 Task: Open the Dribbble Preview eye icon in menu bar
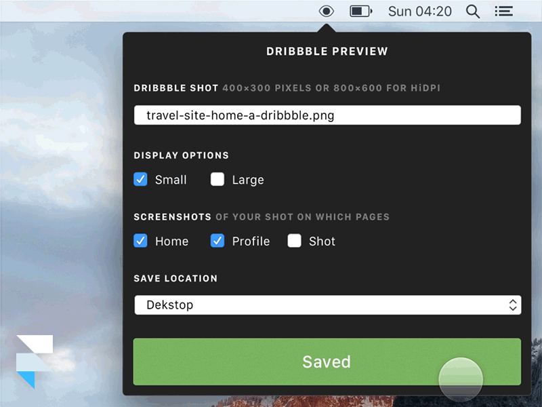pos(326,12)
